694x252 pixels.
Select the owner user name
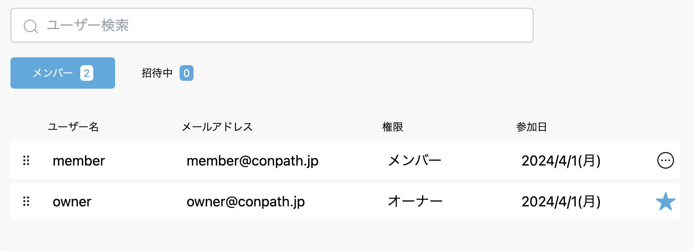(x=72, y=202)
